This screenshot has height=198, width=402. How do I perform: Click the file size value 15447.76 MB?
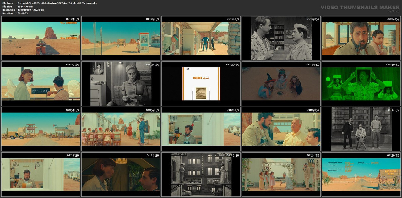[x=25, y=6]
